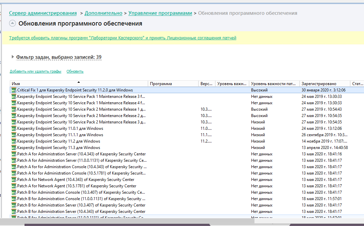Click icon of Patch B for Administration Console (10.3.407)
Viewport: 364px width, 226px height.
click(x=14, y=192)
